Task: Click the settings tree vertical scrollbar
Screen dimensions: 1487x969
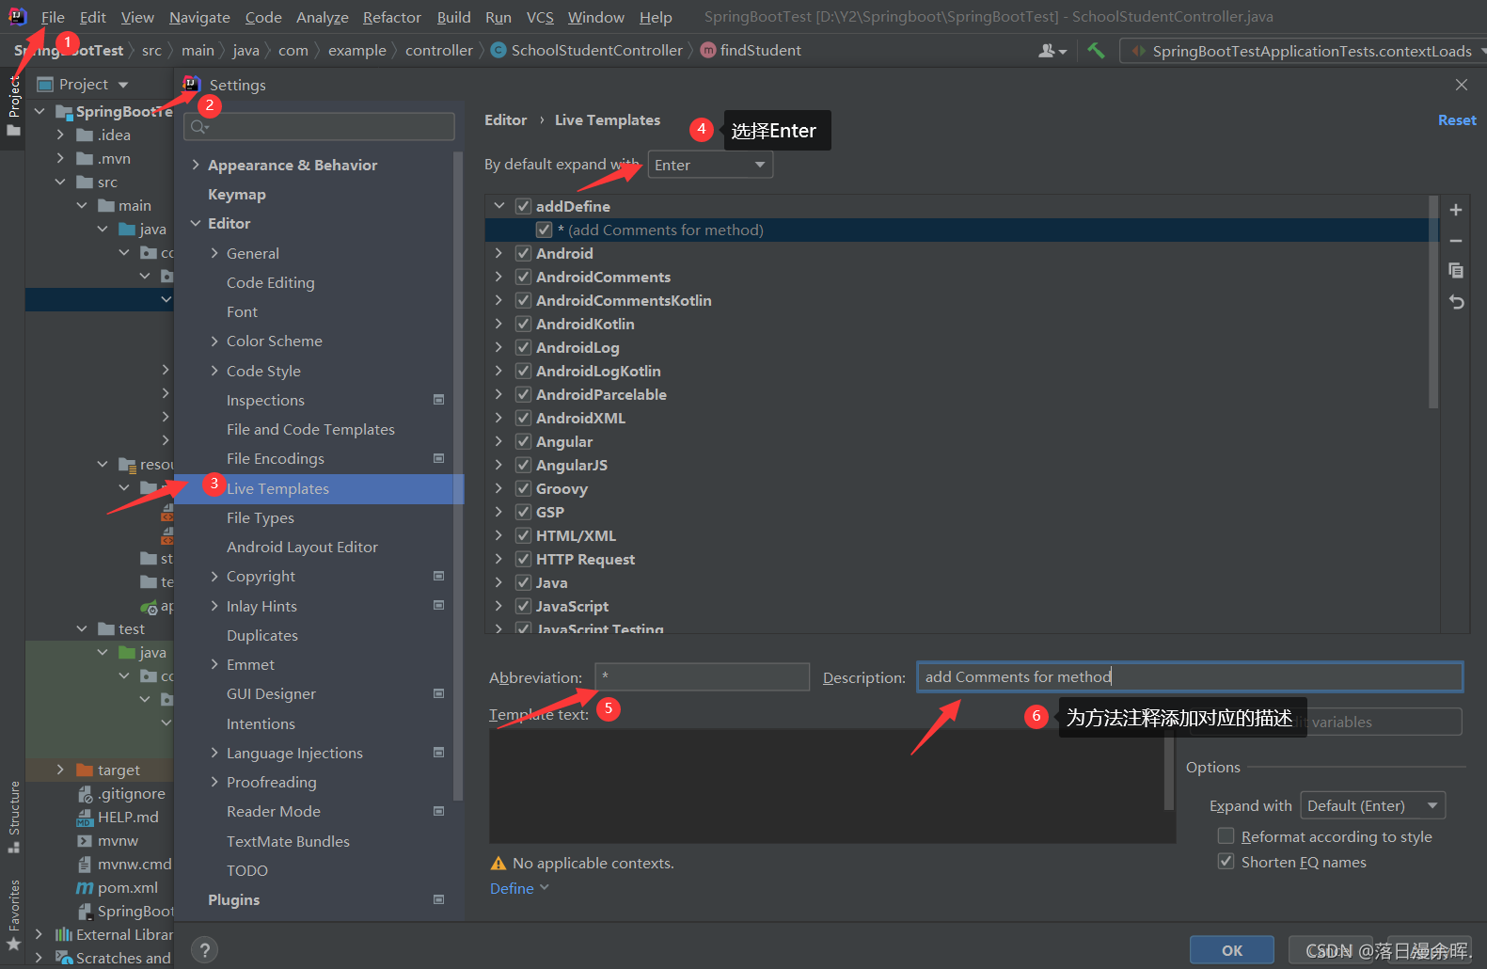Action: [x=458, y=475]
